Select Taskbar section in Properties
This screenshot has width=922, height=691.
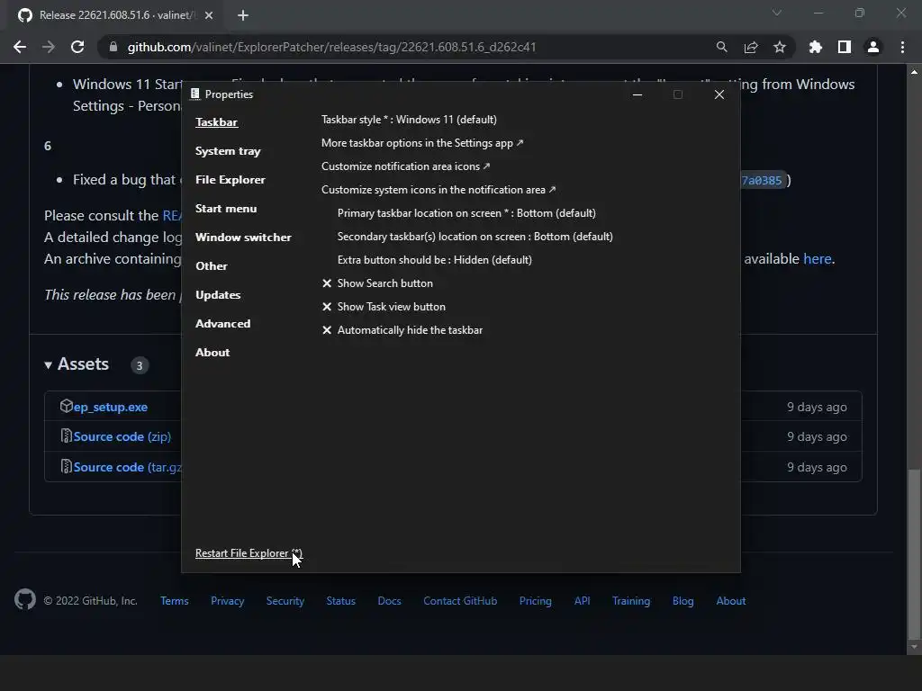pos(216,122)
